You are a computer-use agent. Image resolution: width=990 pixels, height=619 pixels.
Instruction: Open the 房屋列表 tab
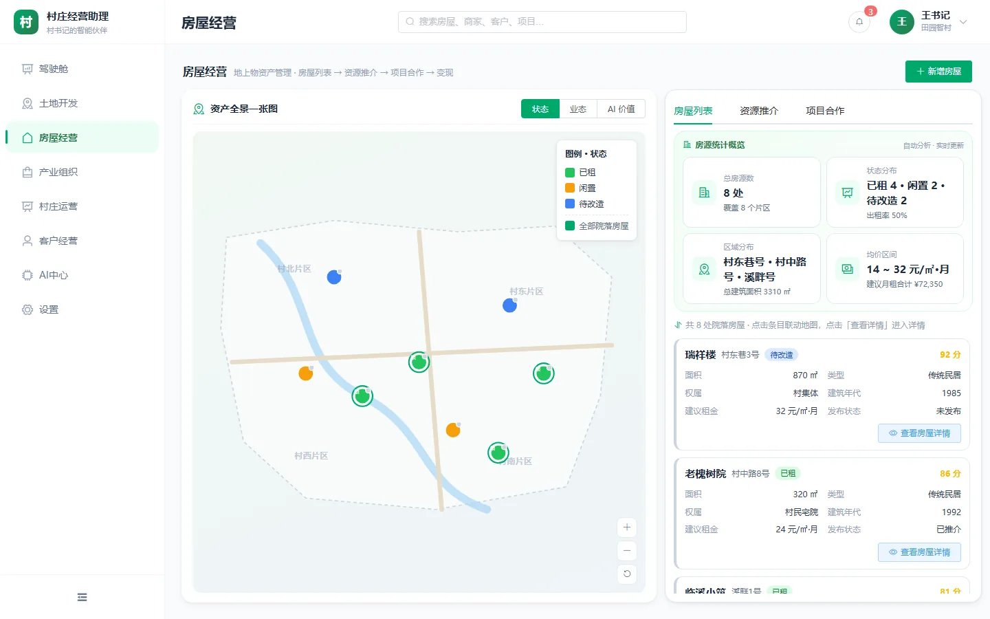pyautogui.click(x=693, y=111)
